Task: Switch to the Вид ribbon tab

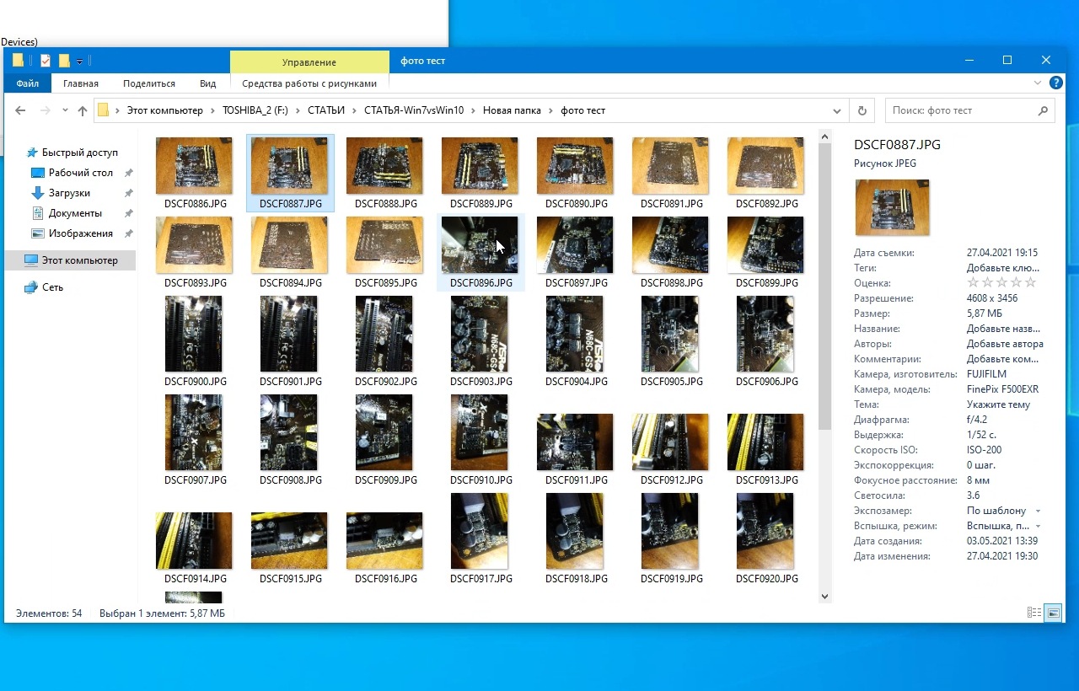Action: 208,83
